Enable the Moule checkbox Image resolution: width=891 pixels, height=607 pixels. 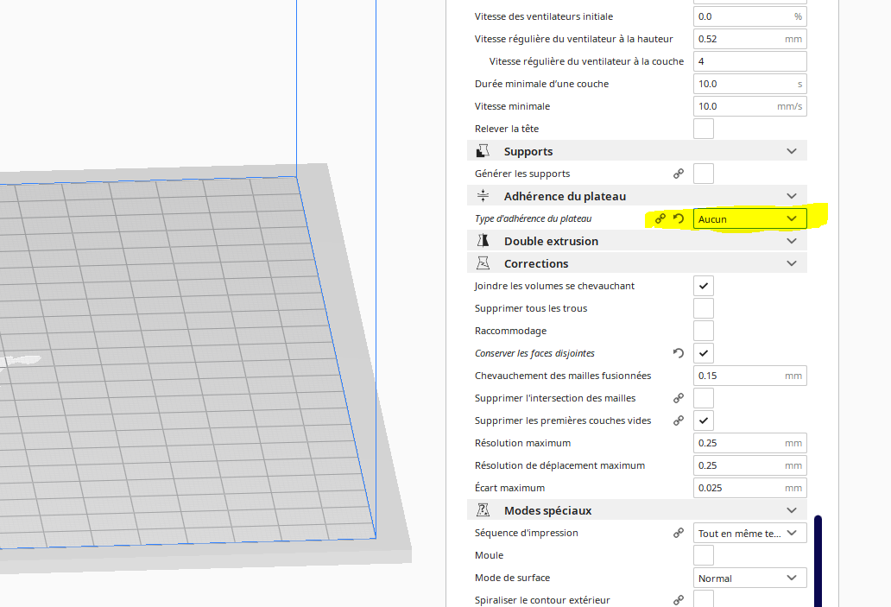(704, 555)
